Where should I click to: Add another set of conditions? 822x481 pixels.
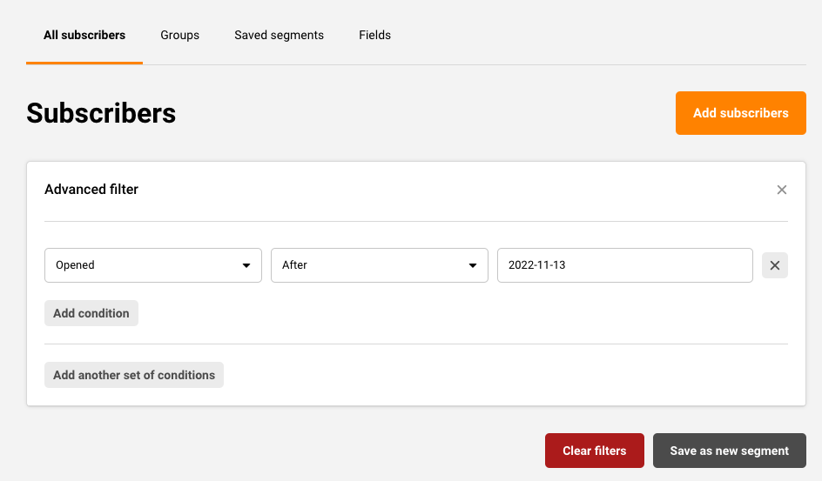point(134,375)
